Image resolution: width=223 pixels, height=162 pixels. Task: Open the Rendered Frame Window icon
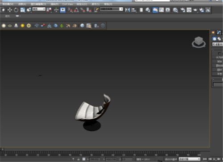pyautogui.click(x=189, y=10)
